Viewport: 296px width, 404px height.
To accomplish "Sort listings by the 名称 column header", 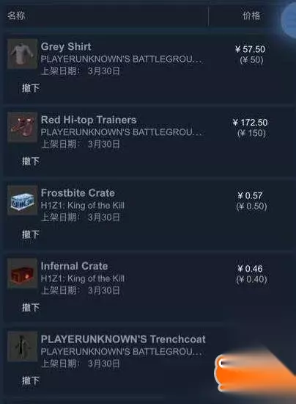I will 16,15.
